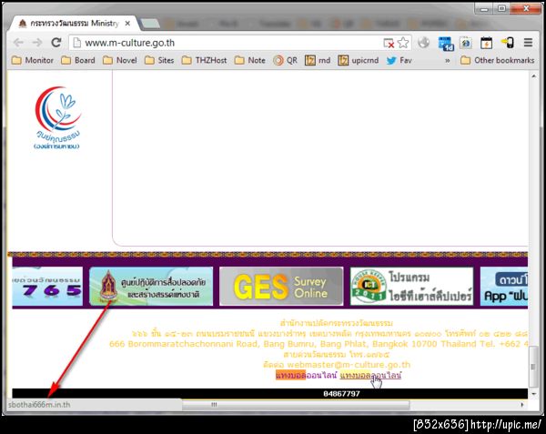Minimize the Chrome window
Screen dimensions: 546x434
[x=484, y=8]
